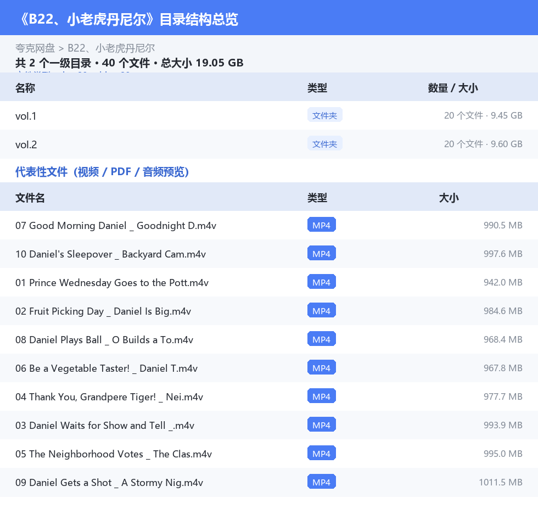Click the '1011.5 MB' size value
The width and height of the screenshot is (538, 514).
coord(501,482)
